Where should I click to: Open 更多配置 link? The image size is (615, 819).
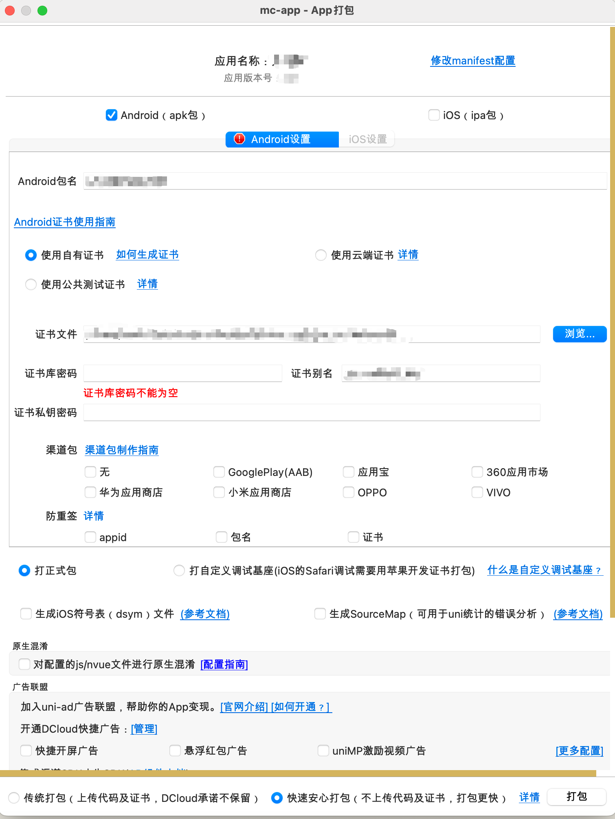pos(580,751)
